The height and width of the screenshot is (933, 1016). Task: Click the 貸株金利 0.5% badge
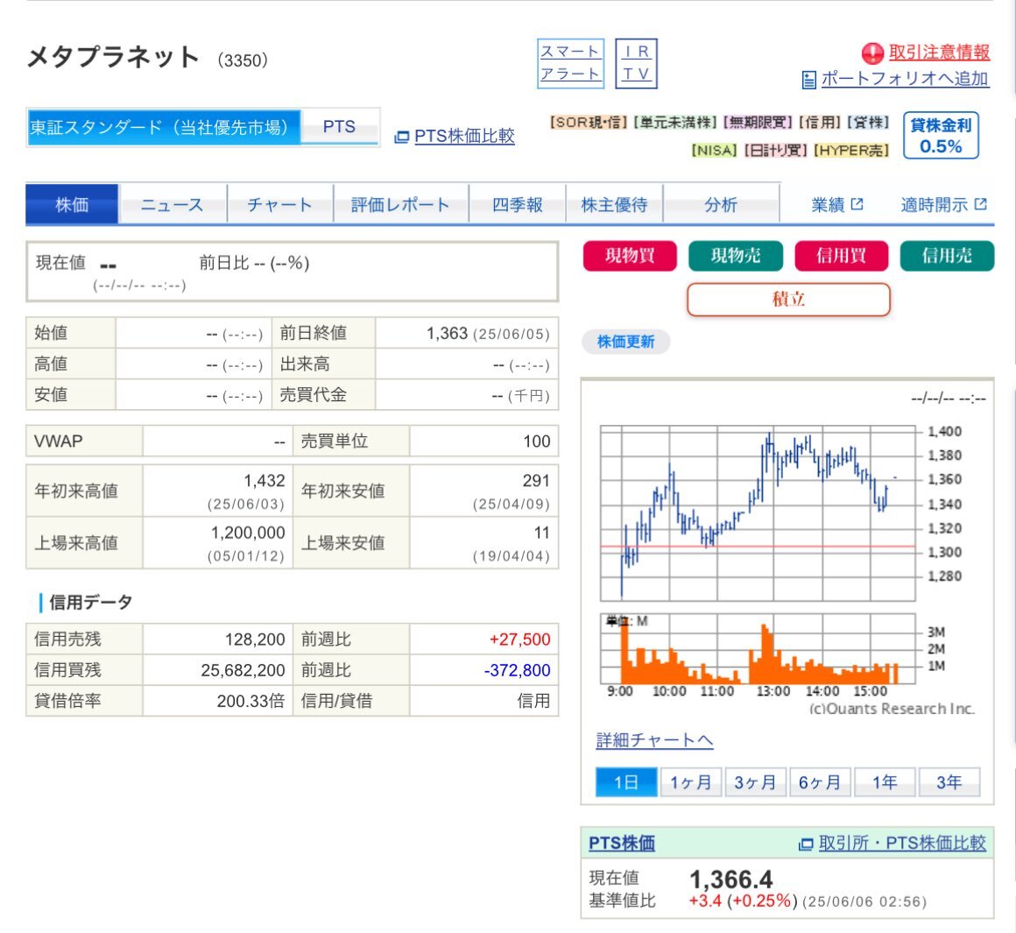pos(941,136)
